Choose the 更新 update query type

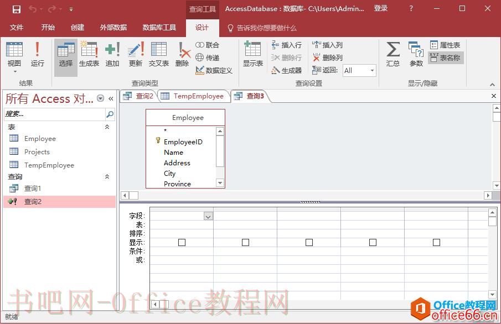[136, 54]
